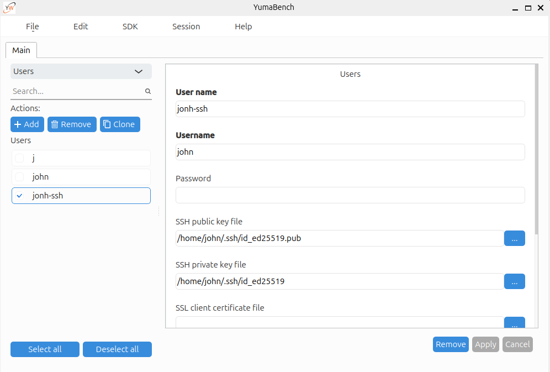Open the Users category dropdown
The image size is (550, 372).
pos(81,71)
